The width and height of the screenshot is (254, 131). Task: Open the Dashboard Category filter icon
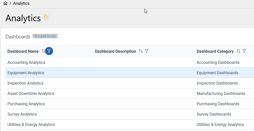coord(244,51)
